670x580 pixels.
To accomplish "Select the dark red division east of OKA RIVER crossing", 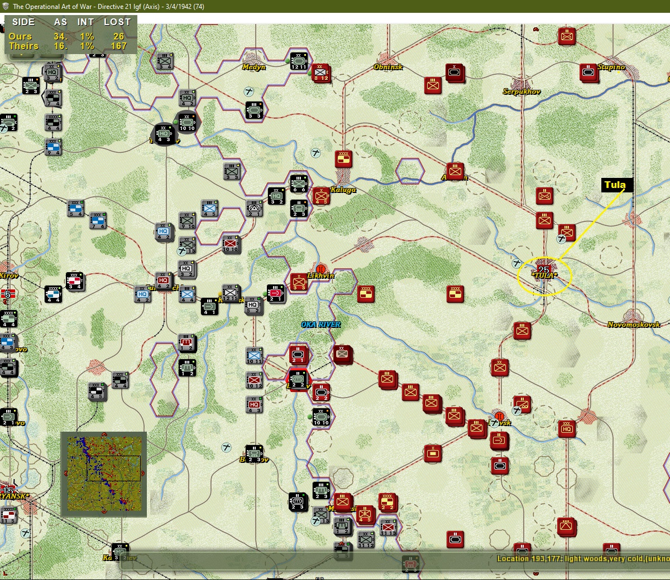I will [x=342, y=354].
